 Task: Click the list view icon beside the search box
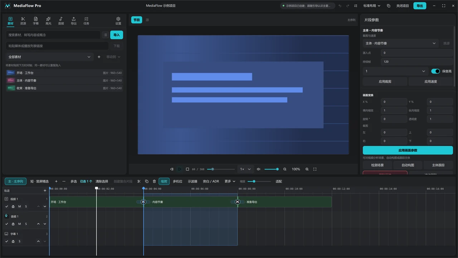pos(105,35)
